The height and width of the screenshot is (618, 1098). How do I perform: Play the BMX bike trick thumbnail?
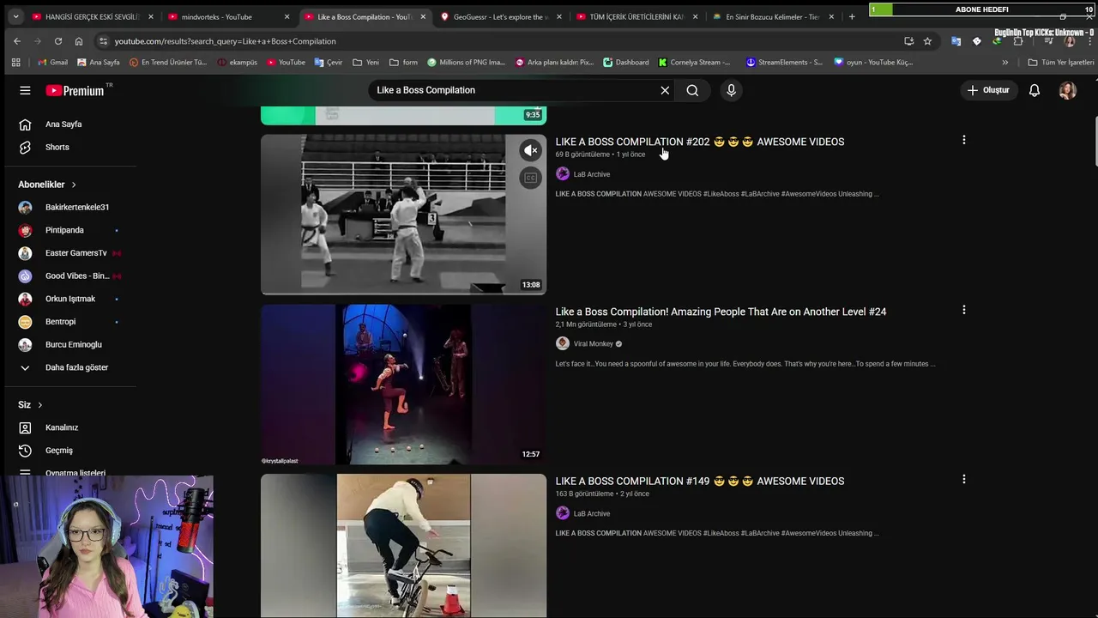(403, 546)
